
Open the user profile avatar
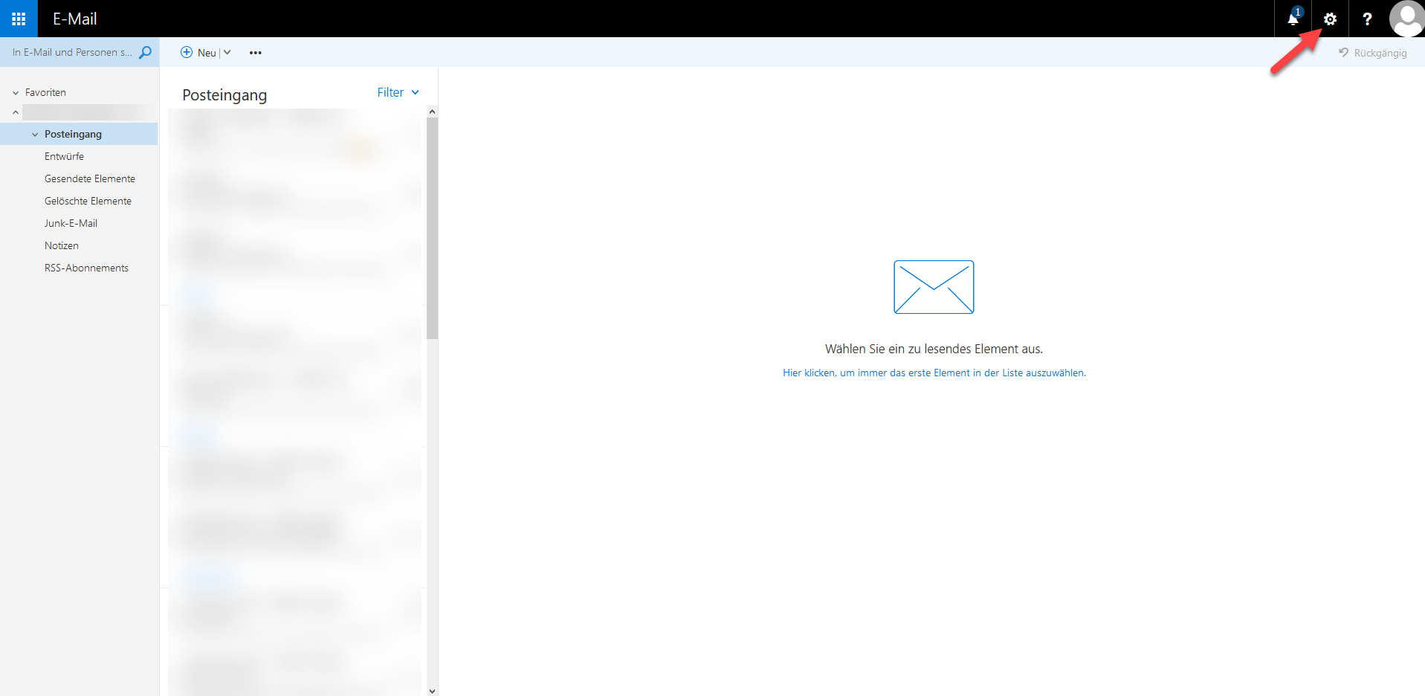pyautogui.click(x=1406, y=19)
